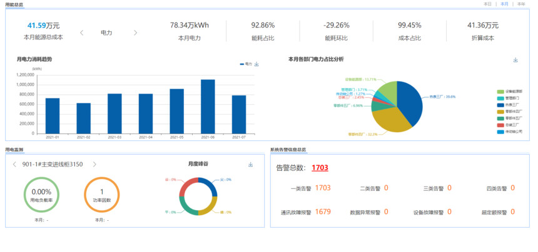Toggle the teal 零部件五厂 pie legend entry
The image size is (538, 252).
click(510, 119)
